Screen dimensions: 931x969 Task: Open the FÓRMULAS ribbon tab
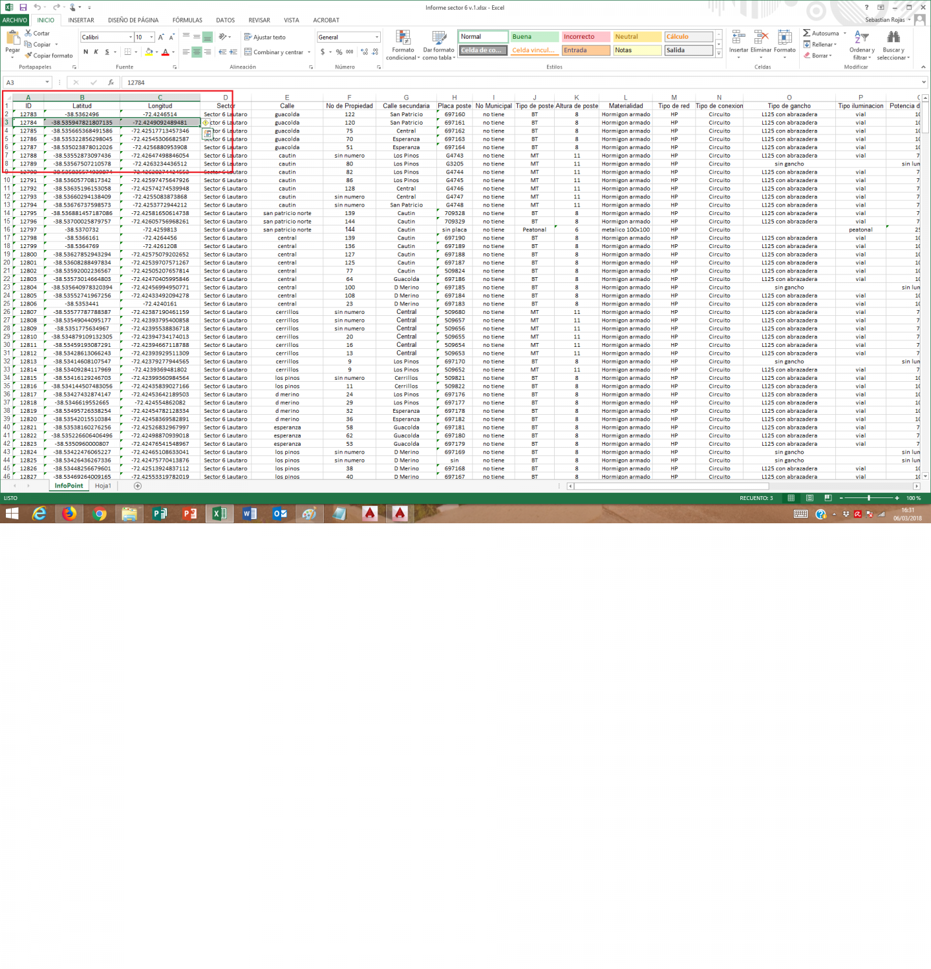coord(187,20)
